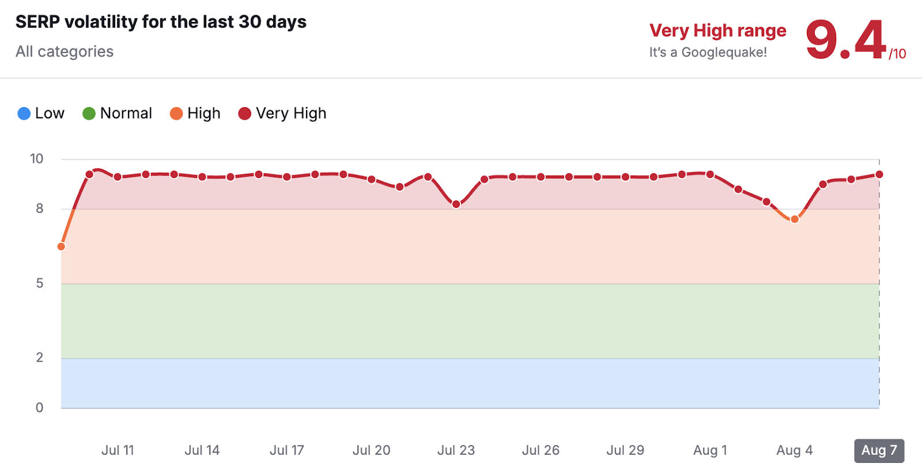Click the All categories subtitle
This screenshot has width=922, height=475.
tap(65, 52)
